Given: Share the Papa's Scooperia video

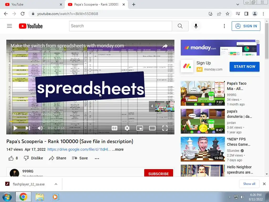Looking at the screenshot, I should point(58,158).
